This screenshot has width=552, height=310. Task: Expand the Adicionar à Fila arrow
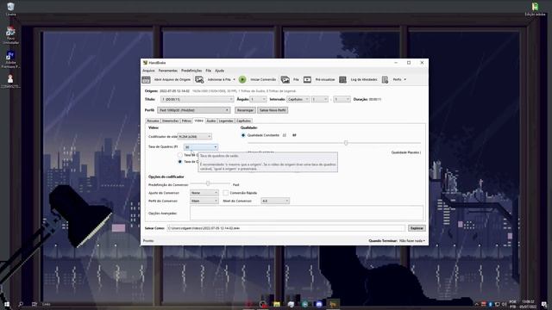pos(234,80)
